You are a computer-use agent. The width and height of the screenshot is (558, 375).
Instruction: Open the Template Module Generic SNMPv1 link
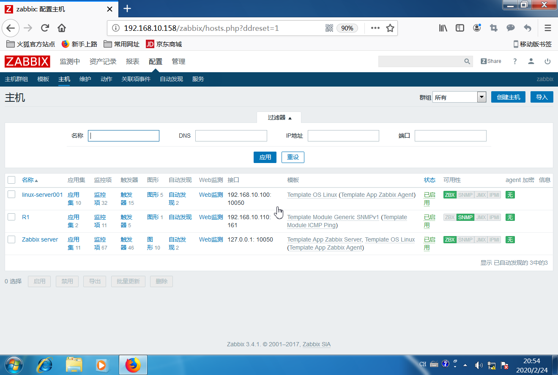(333, 217)
